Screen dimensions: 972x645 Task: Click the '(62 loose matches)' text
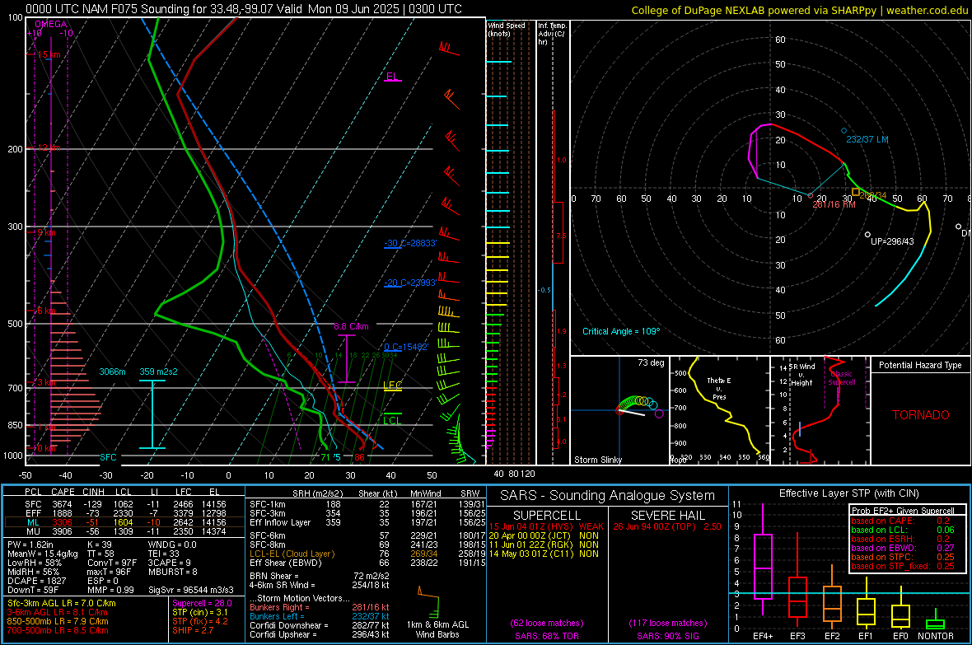pyautogui.click(x=547, y=623)
